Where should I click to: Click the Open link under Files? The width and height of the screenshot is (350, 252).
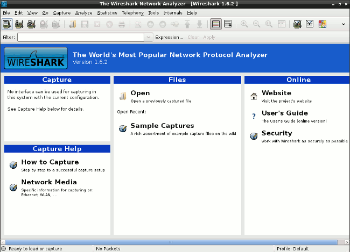(140, 93)
